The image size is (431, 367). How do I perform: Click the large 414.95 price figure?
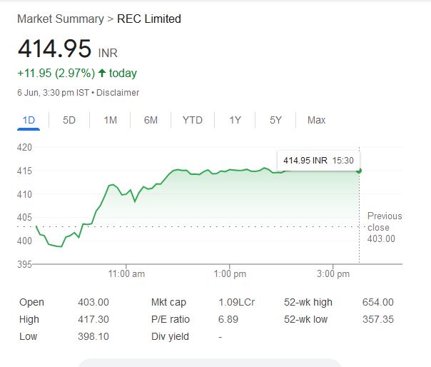(x=54, y=49)
